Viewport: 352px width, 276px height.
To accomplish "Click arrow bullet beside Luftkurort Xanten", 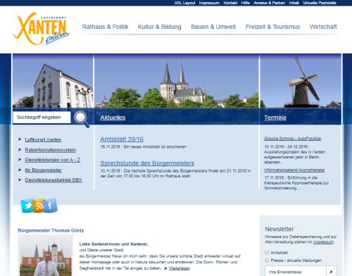I will point(20,139).
